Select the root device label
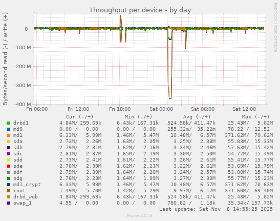Screen dimensions: 280x221 coord(19,191)
